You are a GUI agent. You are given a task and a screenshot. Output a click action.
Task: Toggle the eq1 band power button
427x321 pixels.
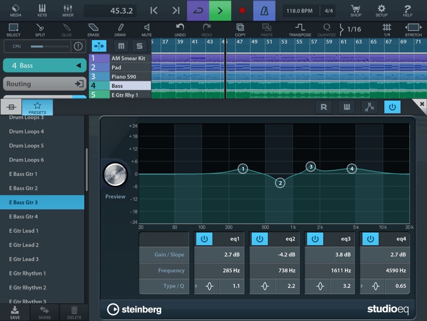204,239
